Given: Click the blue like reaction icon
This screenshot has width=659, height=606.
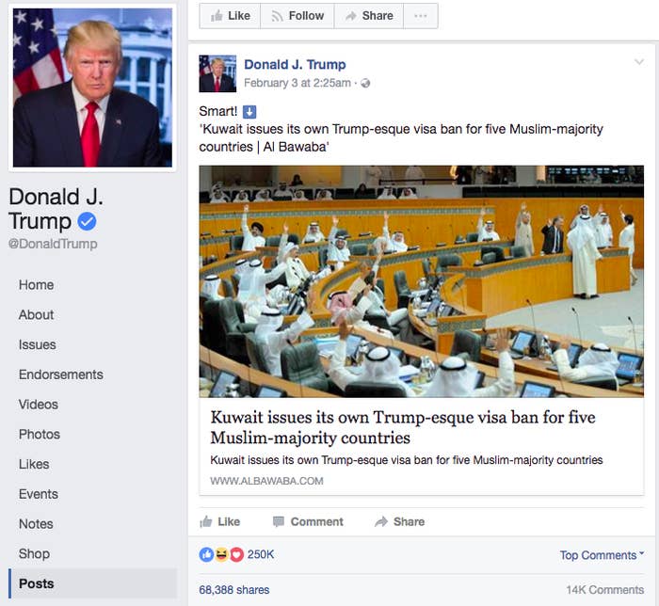Looking at the screenshot, I should click(206, 555).
